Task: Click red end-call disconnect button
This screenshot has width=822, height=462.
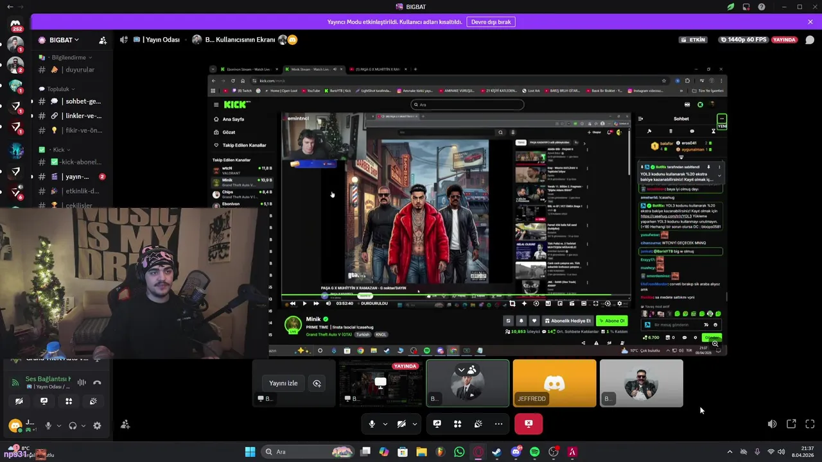Action: click(x=529, y=424)
